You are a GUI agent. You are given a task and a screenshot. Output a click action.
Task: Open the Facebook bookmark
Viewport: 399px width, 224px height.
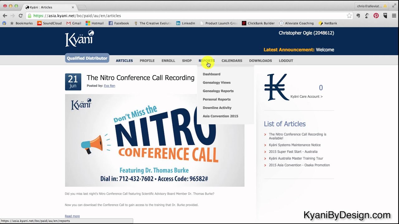tap(118, 23)
